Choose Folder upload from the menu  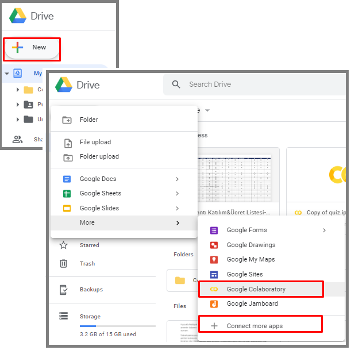coord(124,156)
